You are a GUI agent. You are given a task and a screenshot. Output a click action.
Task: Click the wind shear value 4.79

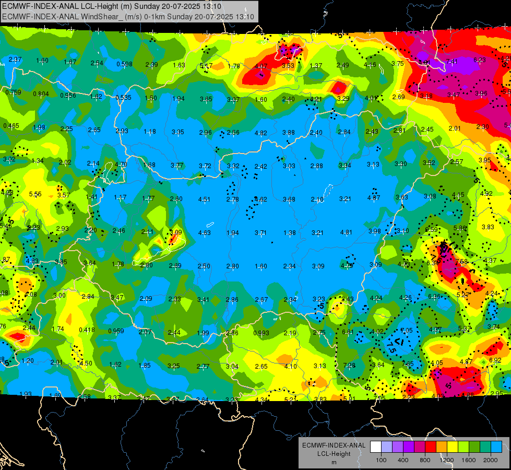tap(347, 266)
